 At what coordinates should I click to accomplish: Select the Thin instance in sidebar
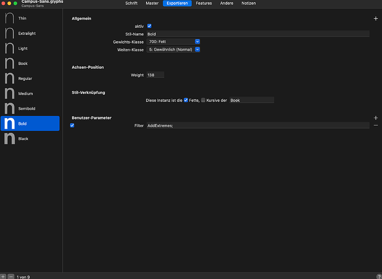coord(30,18)
